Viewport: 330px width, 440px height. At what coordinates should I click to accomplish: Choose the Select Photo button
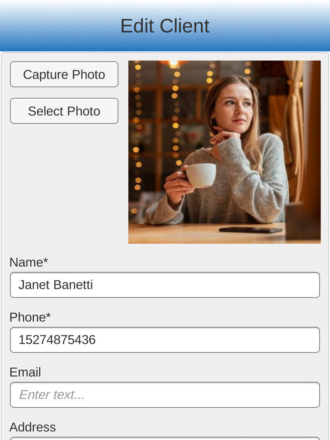coord(64,111)
